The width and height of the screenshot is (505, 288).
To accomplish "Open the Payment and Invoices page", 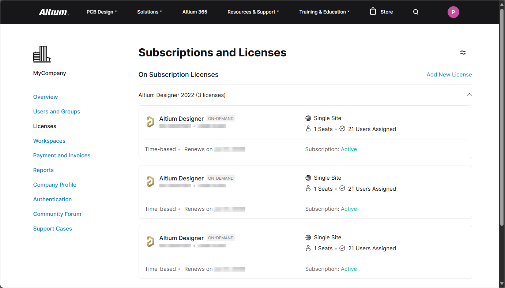I will 61,155.
